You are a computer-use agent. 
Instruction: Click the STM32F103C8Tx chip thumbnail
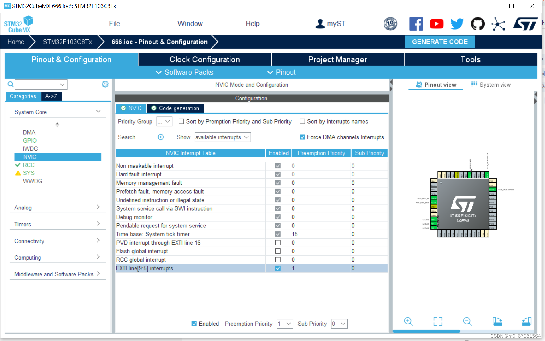point(463,204)
